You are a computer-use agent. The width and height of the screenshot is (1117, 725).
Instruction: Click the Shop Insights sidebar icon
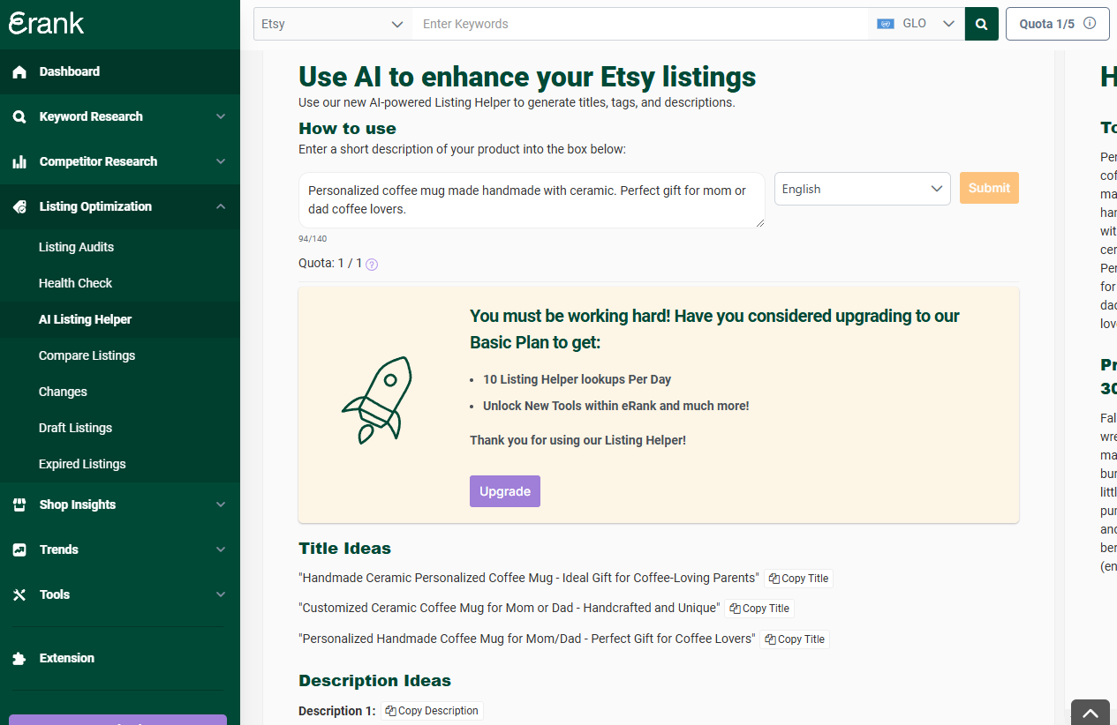tap(20, 505)
